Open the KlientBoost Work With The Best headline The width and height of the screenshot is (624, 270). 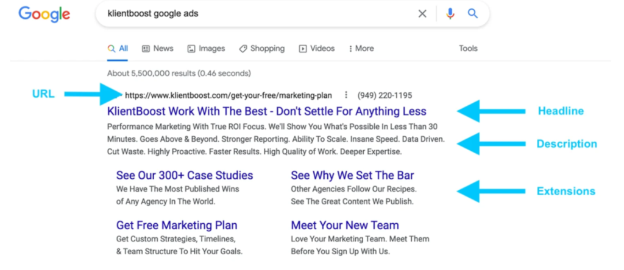tap(267, 111)
